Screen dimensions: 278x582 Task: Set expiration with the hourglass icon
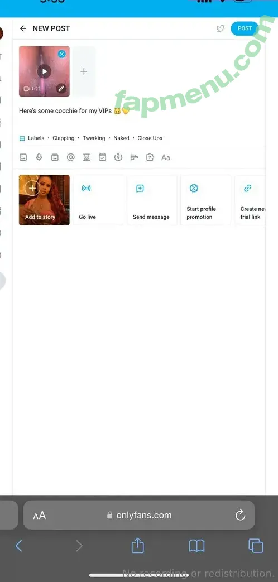point(87,157)
